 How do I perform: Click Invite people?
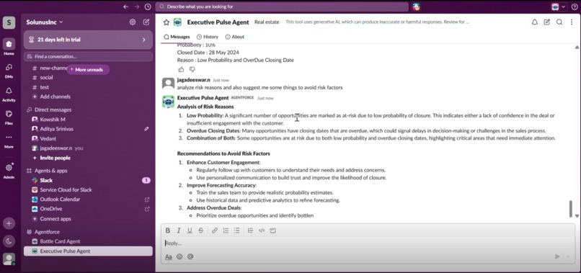click(56, 158)
